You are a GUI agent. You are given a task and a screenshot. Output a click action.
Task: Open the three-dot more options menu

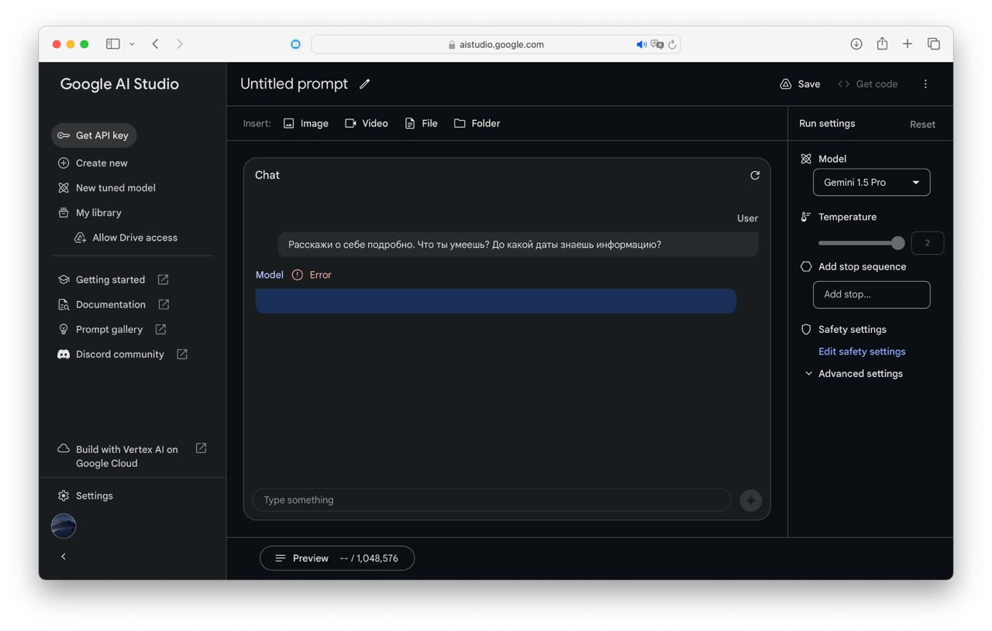tap(925, 84)
